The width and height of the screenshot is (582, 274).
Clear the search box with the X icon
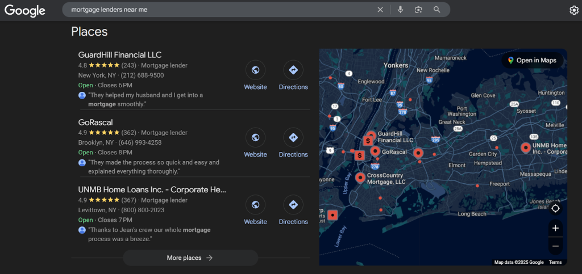tap(380, 10)
